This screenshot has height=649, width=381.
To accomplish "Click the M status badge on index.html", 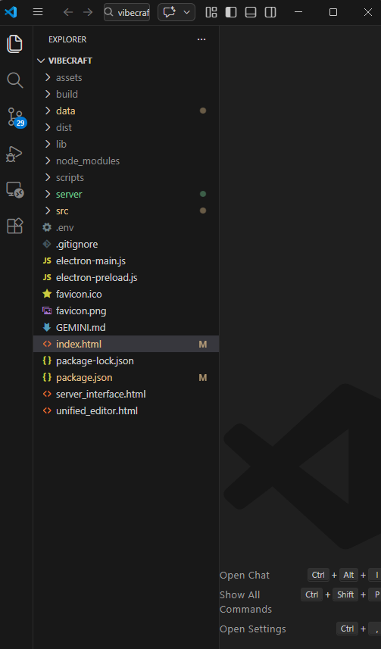I will [203, 345].
